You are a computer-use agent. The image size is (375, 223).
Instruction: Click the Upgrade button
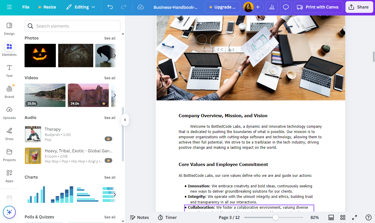(222, 7)
